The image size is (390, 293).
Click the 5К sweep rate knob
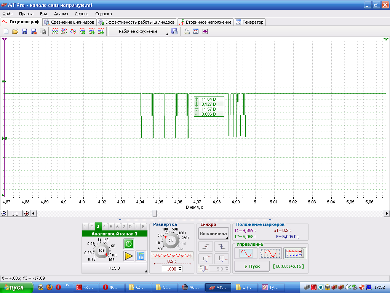[x=171, y=240]
